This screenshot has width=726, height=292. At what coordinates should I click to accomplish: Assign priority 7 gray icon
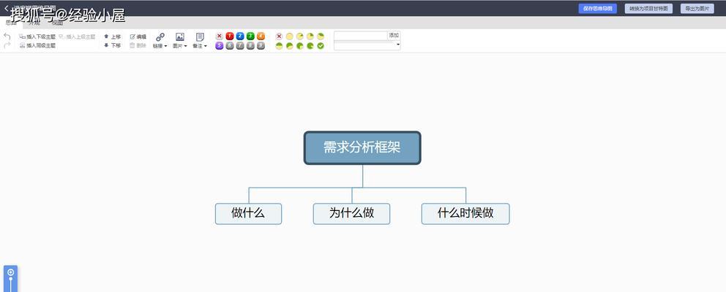tap(240, 46)
